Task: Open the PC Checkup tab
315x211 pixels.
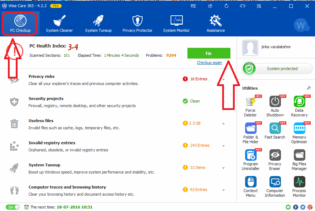Action: click(x=20, y=24)
